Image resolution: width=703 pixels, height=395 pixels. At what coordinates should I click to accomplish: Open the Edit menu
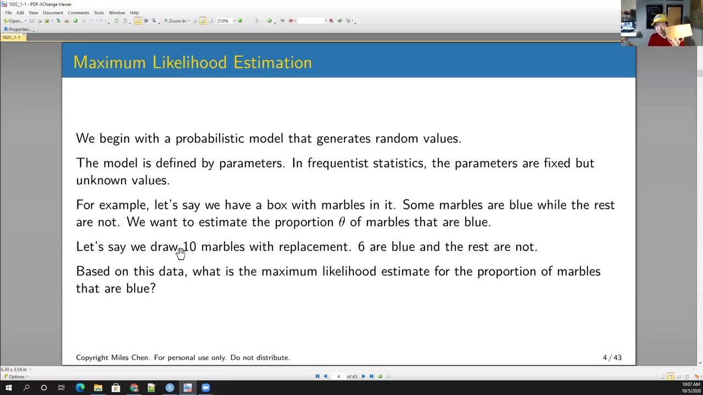(20, 13)
